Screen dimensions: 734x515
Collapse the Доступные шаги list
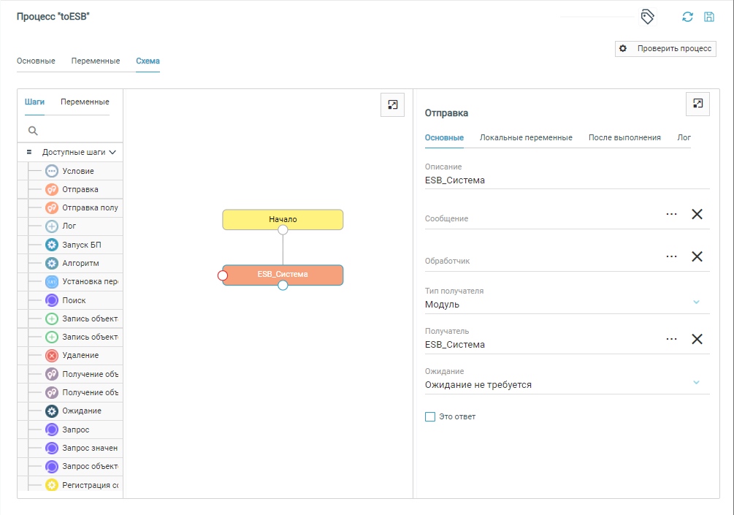[x=112, y=153]
